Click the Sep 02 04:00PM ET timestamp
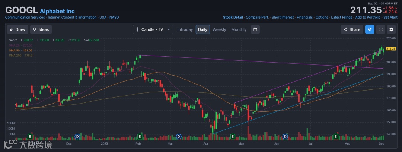 click(x=383, y=4)
